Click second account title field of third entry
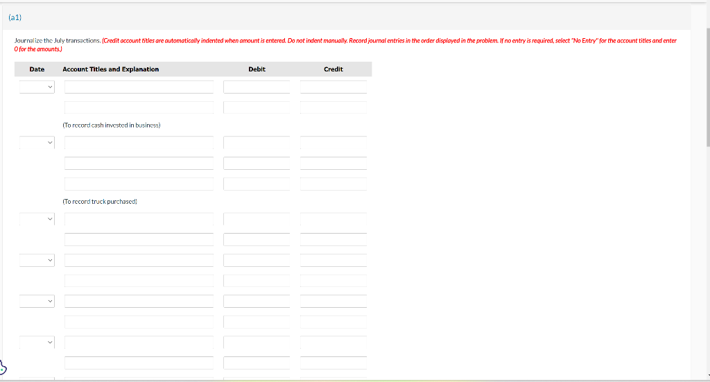Image resolution: width=710 pixels, height=382 pixels. [139, 239]
